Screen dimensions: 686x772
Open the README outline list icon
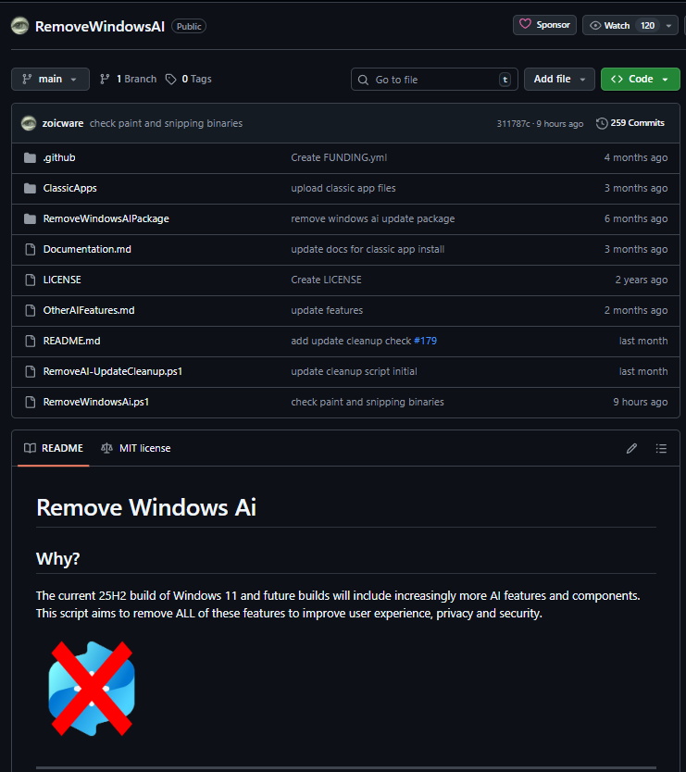(x=661, y=448)
